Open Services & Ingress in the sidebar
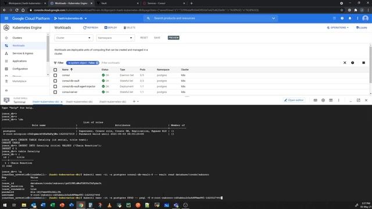 tap(23, 53)
